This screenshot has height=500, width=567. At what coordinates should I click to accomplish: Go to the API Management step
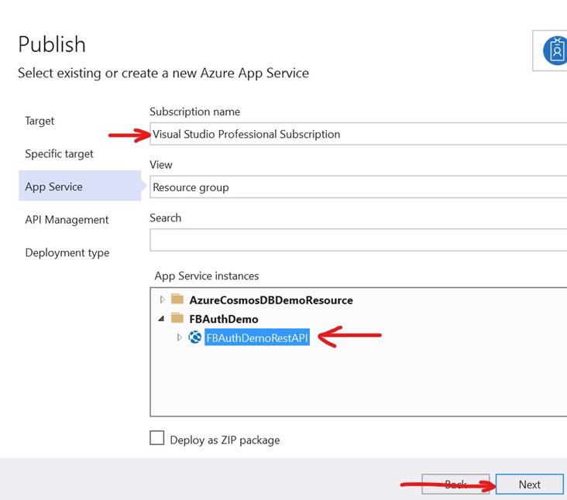pyautogui.click(x=67, y=220)
